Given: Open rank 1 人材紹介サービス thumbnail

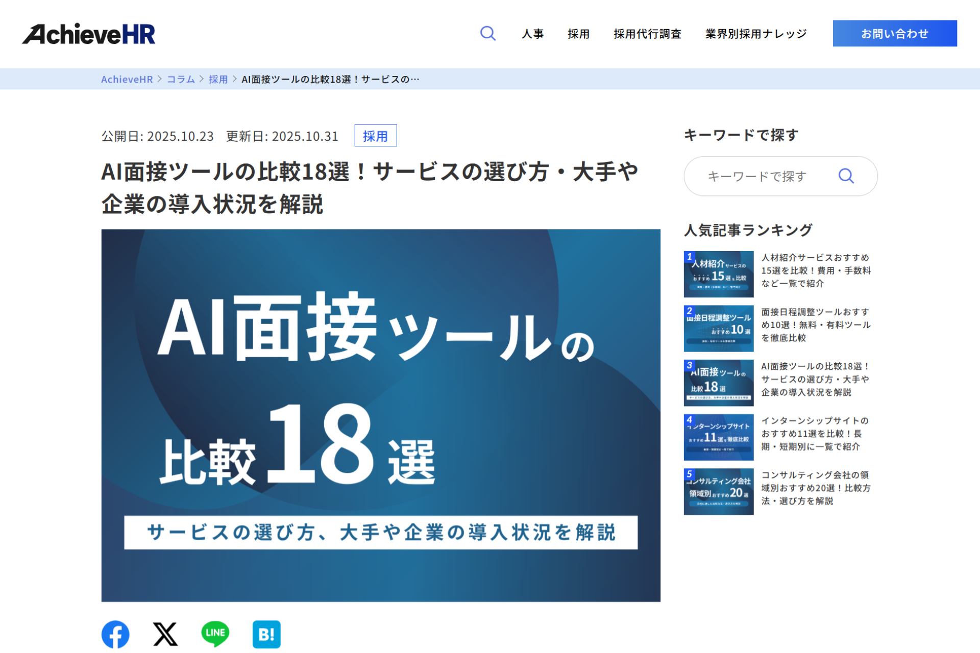Looking at the screenshot, I should (x=718, y=274).
